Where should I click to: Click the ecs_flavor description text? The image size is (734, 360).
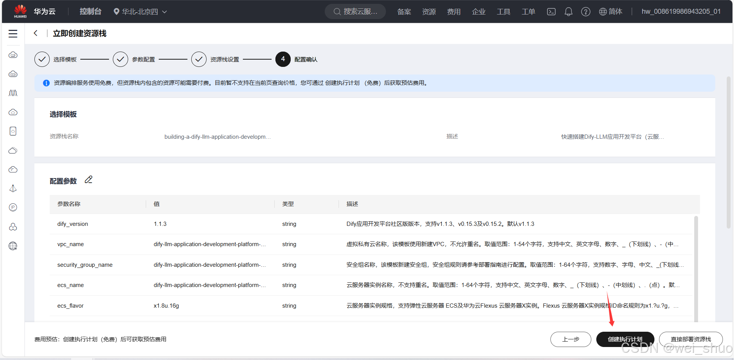513,306
